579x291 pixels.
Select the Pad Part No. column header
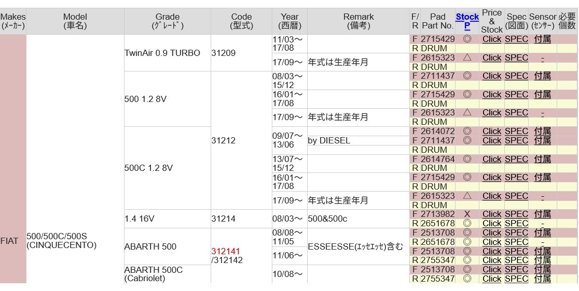tap(437, 21)
